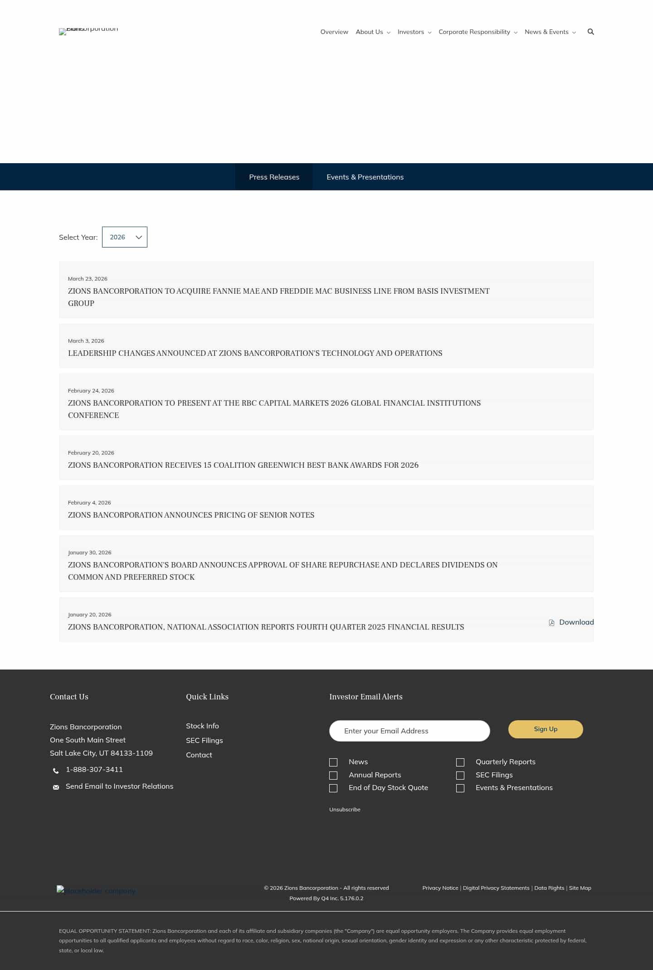Open the Data Rights footer link
653x970 pixels.
(x=549, y=888)
